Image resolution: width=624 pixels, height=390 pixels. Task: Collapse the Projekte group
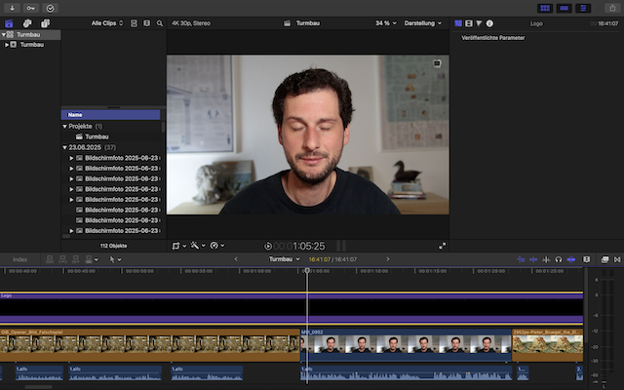(64, 126)
